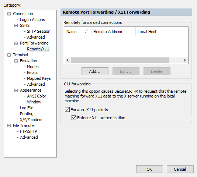Select Logon Actions category
Screen dimensions: 197x177
(32, 20)
